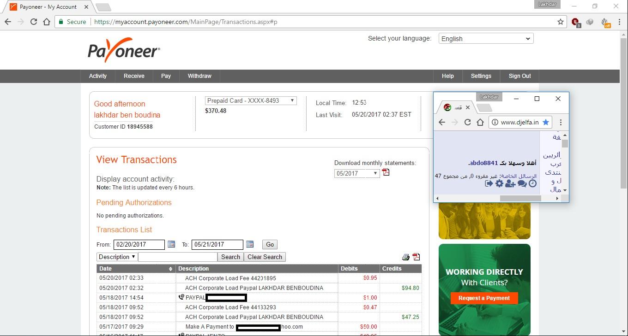View the Secure lock site information
This screenshot has width=628, height=336.
[x=72, y=22]
